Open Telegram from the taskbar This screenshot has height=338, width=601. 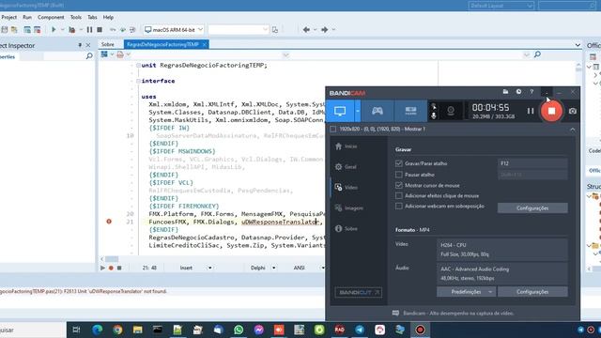(360, 330)
